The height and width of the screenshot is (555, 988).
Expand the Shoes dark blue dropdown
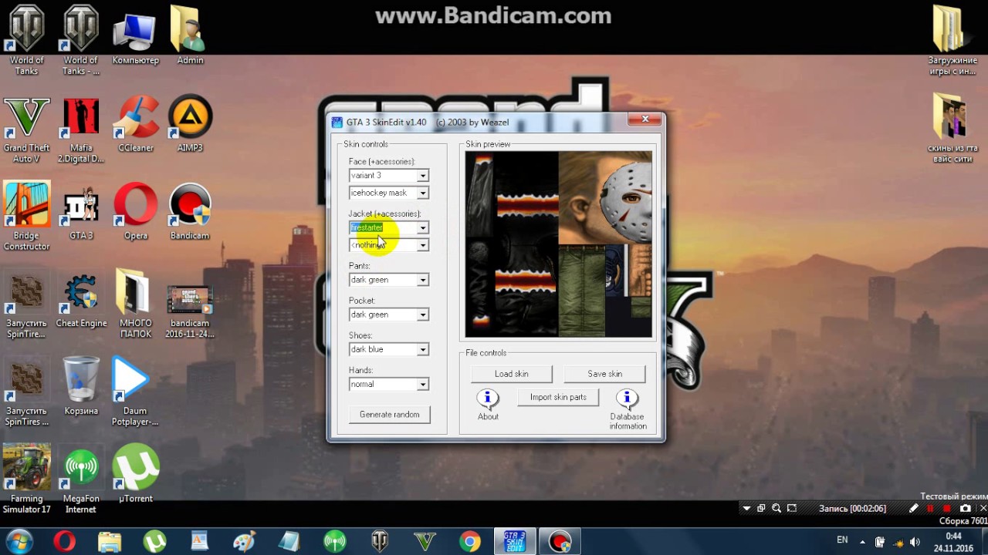[x=422, y=349]
